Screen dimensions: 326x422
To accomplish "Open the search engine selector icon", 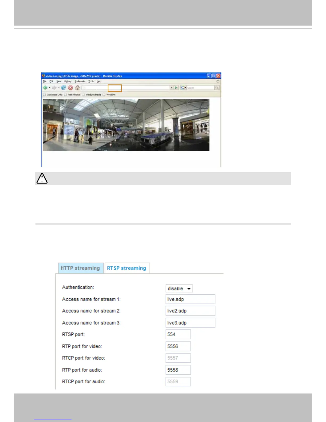I will pyautogui.click(x=183, y=88).
